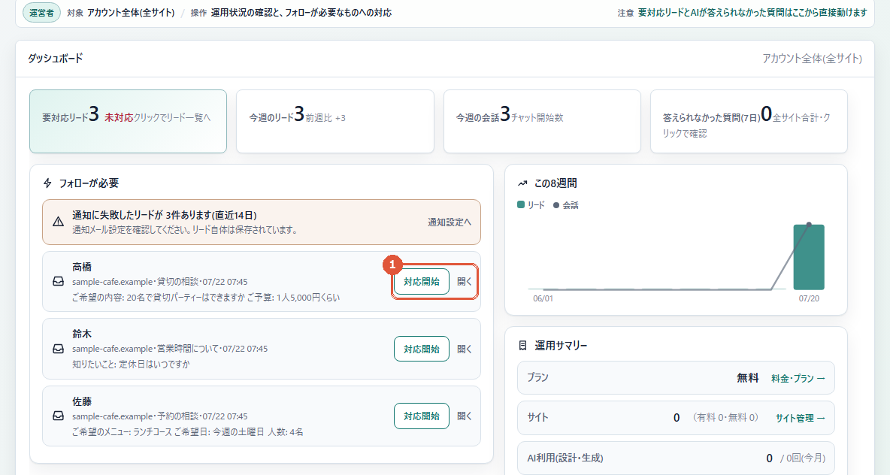Click the AI利用(設計・生成) summary row
The image size is (890, 475).
[x=676, y=458]
